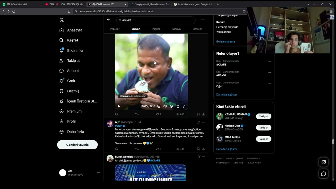Viewport: 336px width, 189px height.
Task: Enable picture-in-picture for the video
Action: pyautogui.click(x=178, y=106)
